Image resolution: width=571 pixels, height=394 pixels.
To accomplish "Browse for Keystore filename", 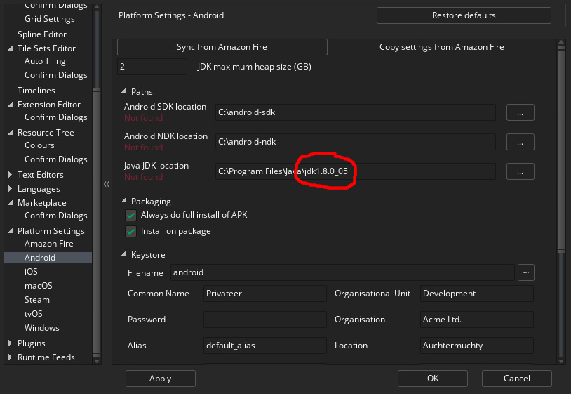I will point(526,272).
